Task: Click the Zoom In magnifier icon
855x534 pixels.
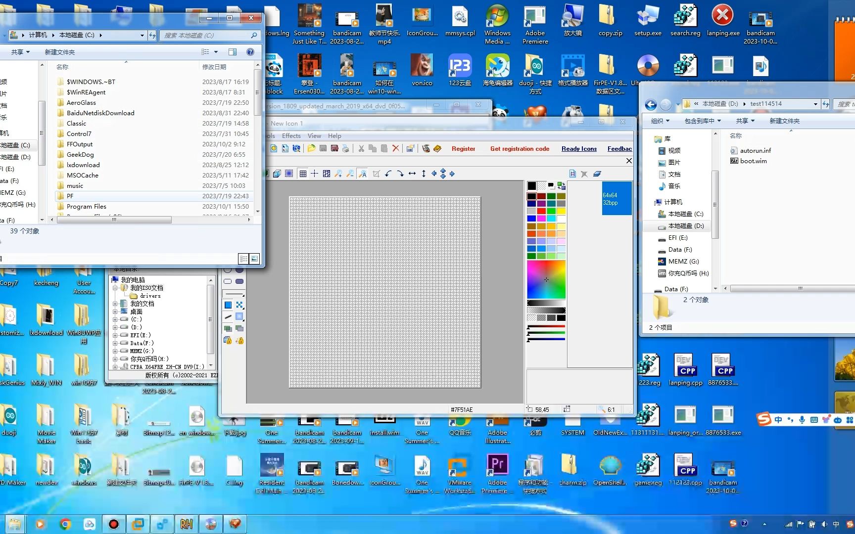Action: (338, 174)
